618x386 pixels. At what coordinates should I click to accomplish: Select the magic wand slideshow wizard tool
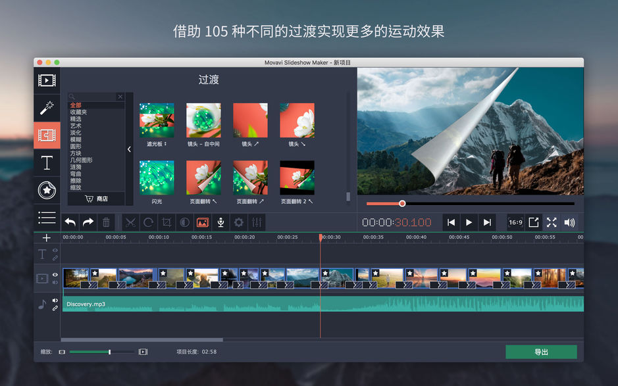point(47,107)
